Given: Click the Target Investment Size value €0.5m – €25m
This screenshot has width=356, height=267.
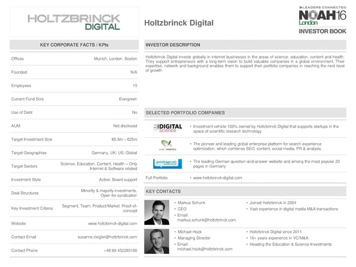Looking at the screenshot, I should tap(124, 139).
